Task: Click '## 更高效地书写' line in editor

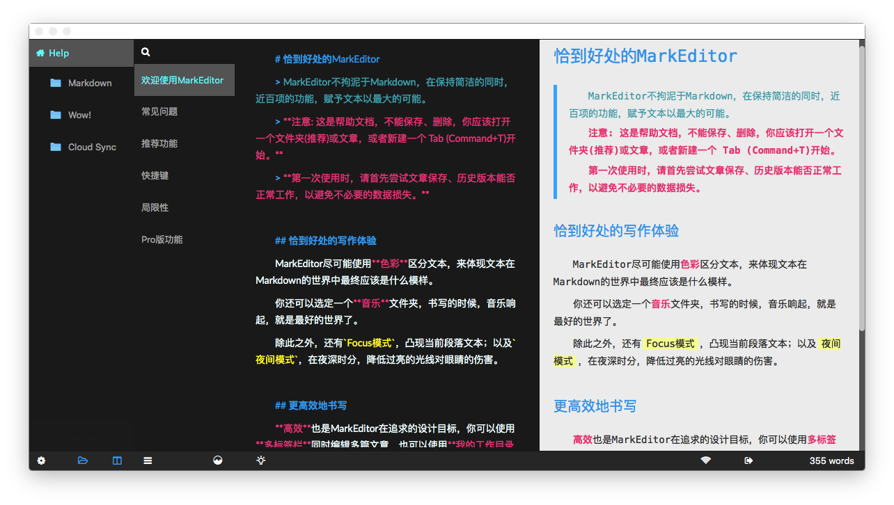Action: [311, 406]
